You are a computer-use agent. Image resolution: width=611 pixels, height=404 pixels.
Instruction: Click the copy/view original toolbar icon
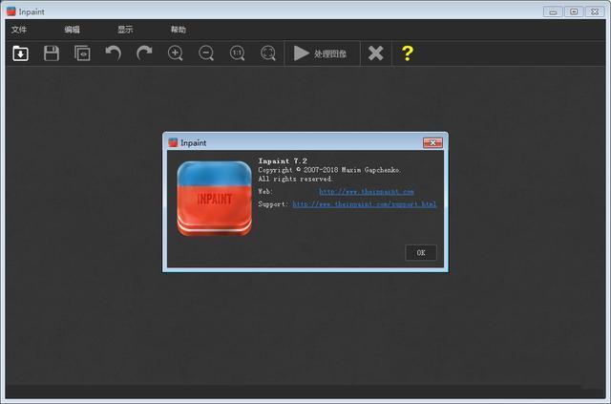click(x=82, y=53)
